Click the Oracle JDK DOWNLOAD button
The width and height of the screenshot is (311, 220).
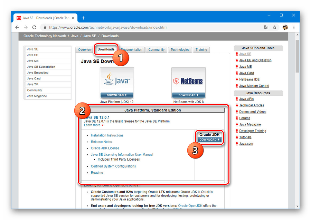point(209,140)
